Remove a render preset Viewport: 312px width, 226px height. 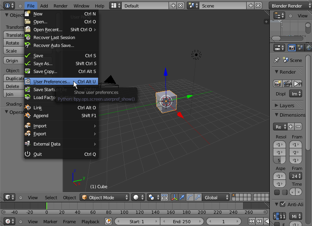point(298,127)
